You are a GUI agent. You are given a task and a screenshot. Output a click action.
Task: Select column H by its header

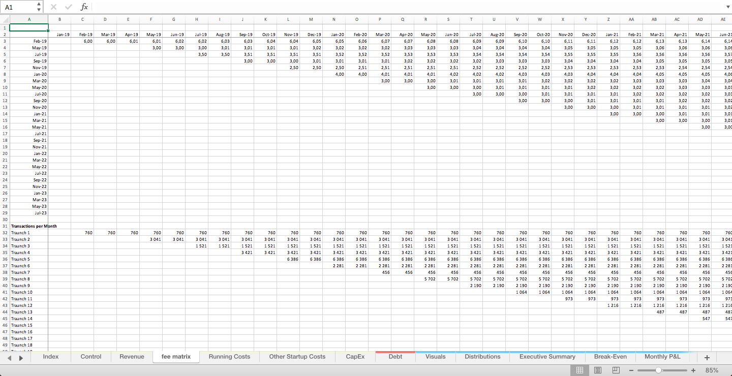coord(197,19)
